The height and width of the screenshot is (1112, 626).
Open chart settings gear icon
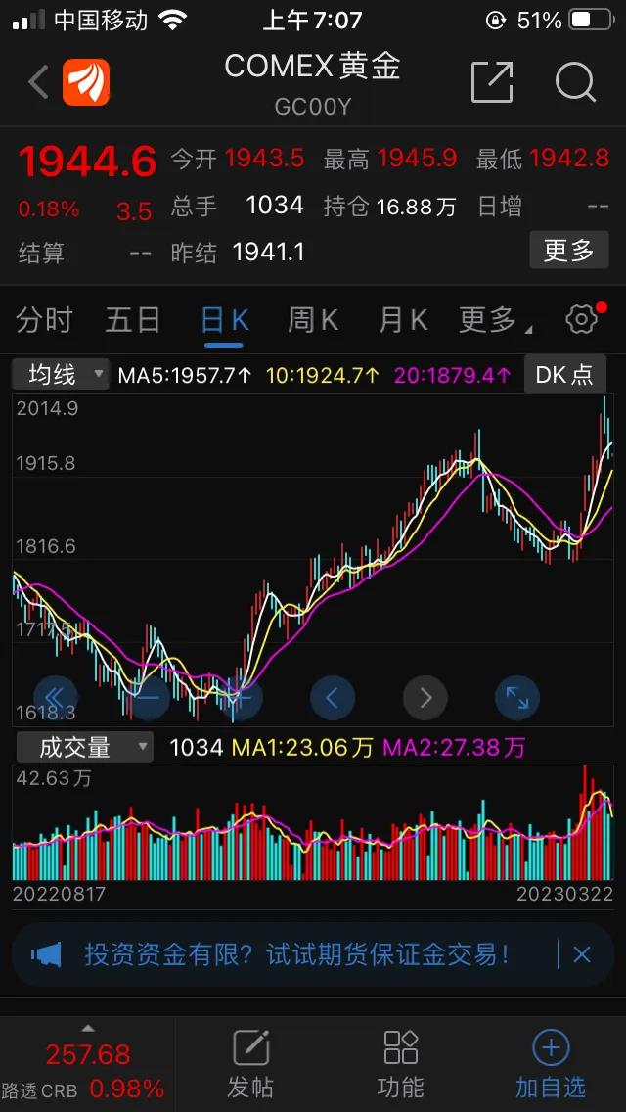pyautogui.click(x=581, y=319)
